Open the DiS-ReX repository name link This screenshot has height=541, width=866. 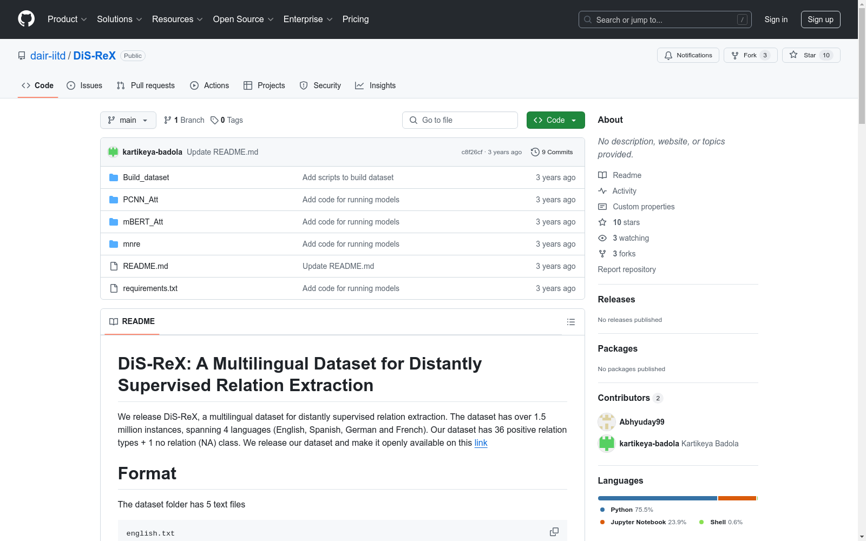[95, 56]
